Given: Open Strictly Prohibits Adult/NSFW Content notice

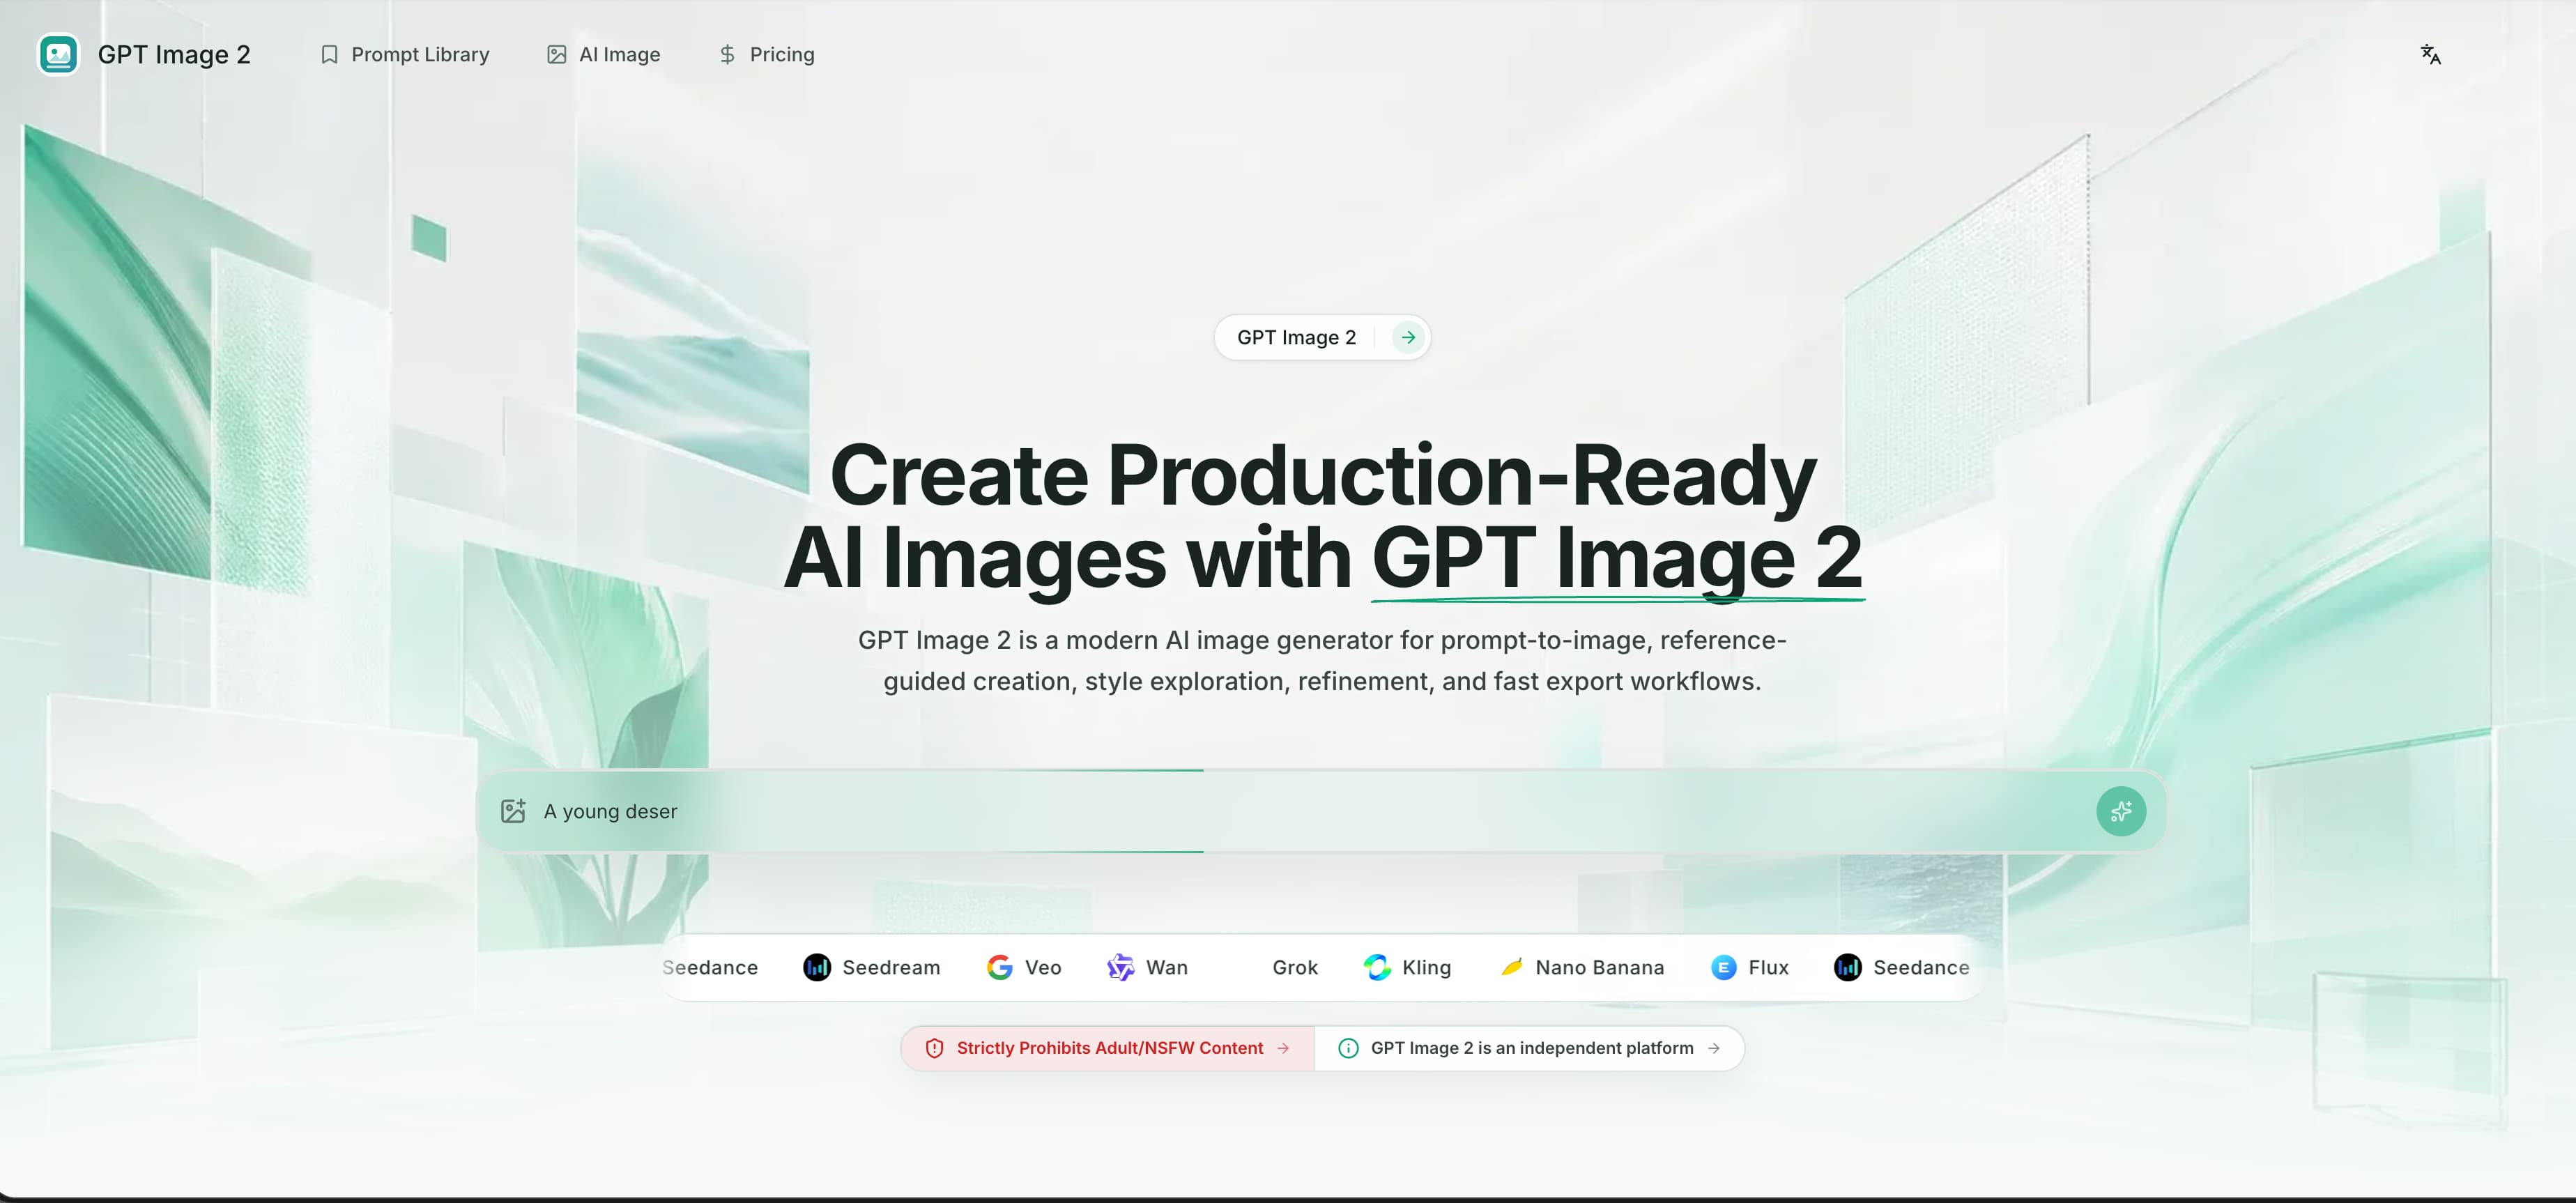Looking at the screenshot, I should pyautogui.click(x=1108, y=1048).
